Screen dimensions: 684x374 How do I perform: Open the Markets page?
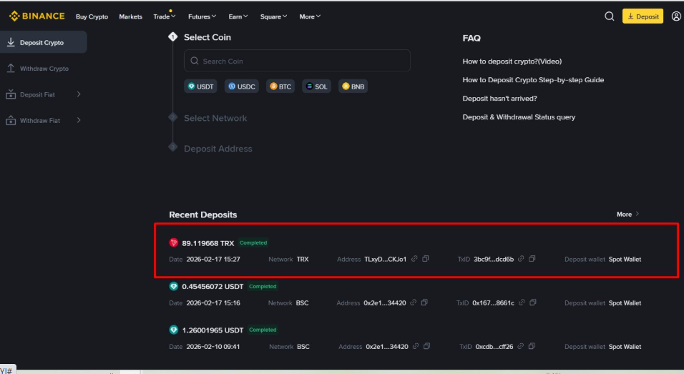(130, 16)
